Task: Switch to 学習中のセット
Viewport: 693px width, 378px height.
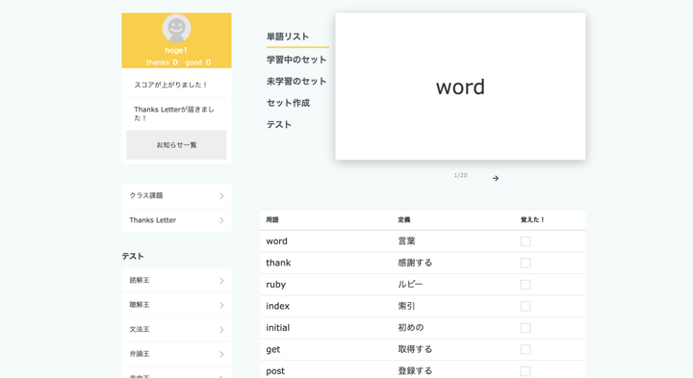Action: (x=296, y=60)
